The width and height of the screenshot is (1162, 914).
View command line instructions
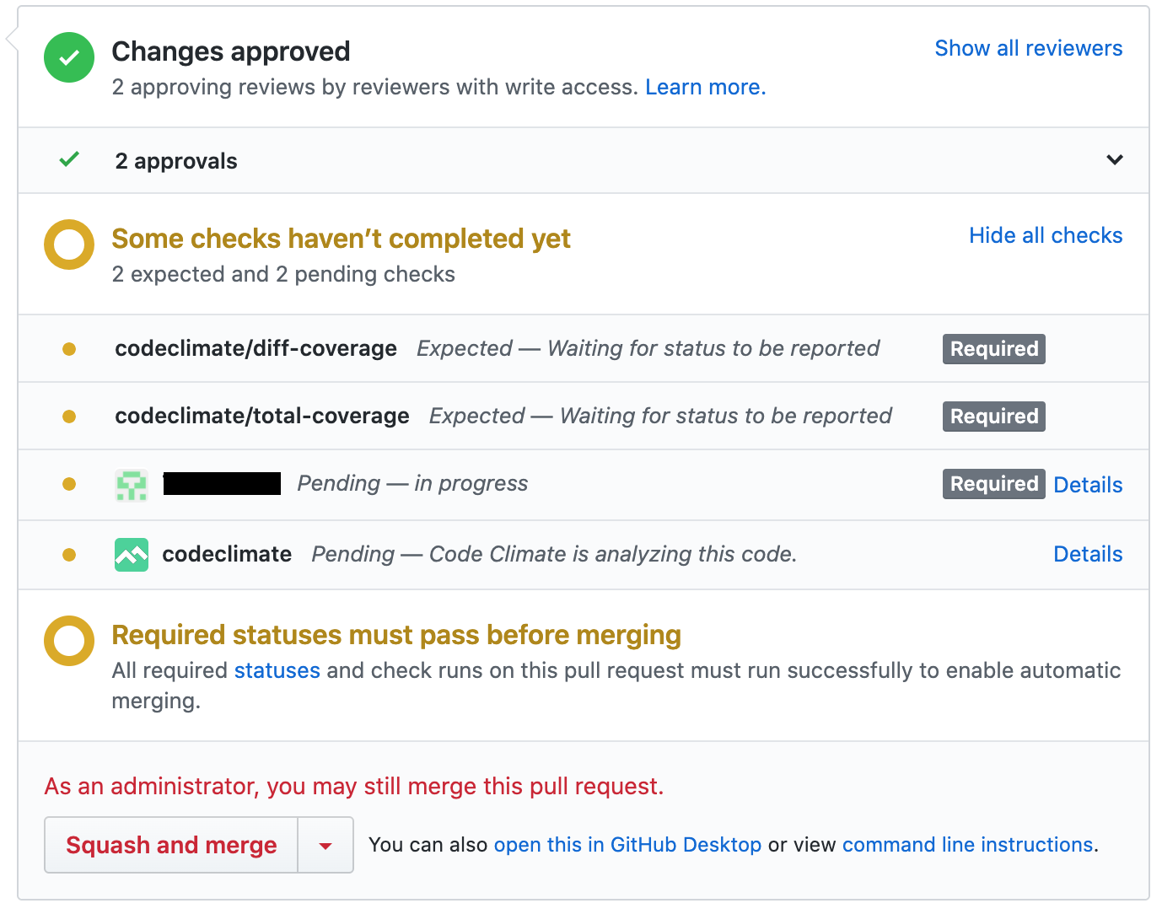click(x=966, y=844)
